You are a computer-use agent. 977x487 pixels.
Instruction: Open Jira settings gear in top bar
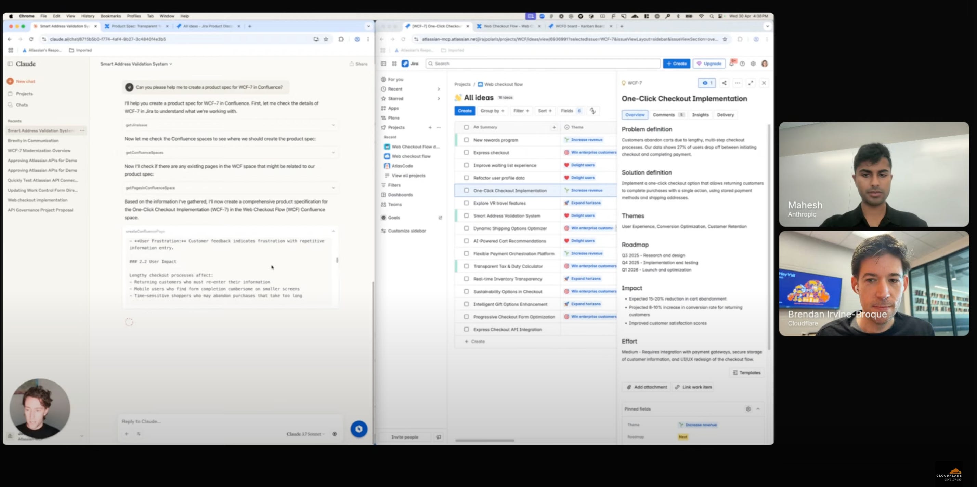tap(753, 64)
